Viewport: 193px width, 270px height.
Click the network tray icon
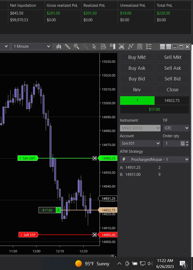point(142,264)
